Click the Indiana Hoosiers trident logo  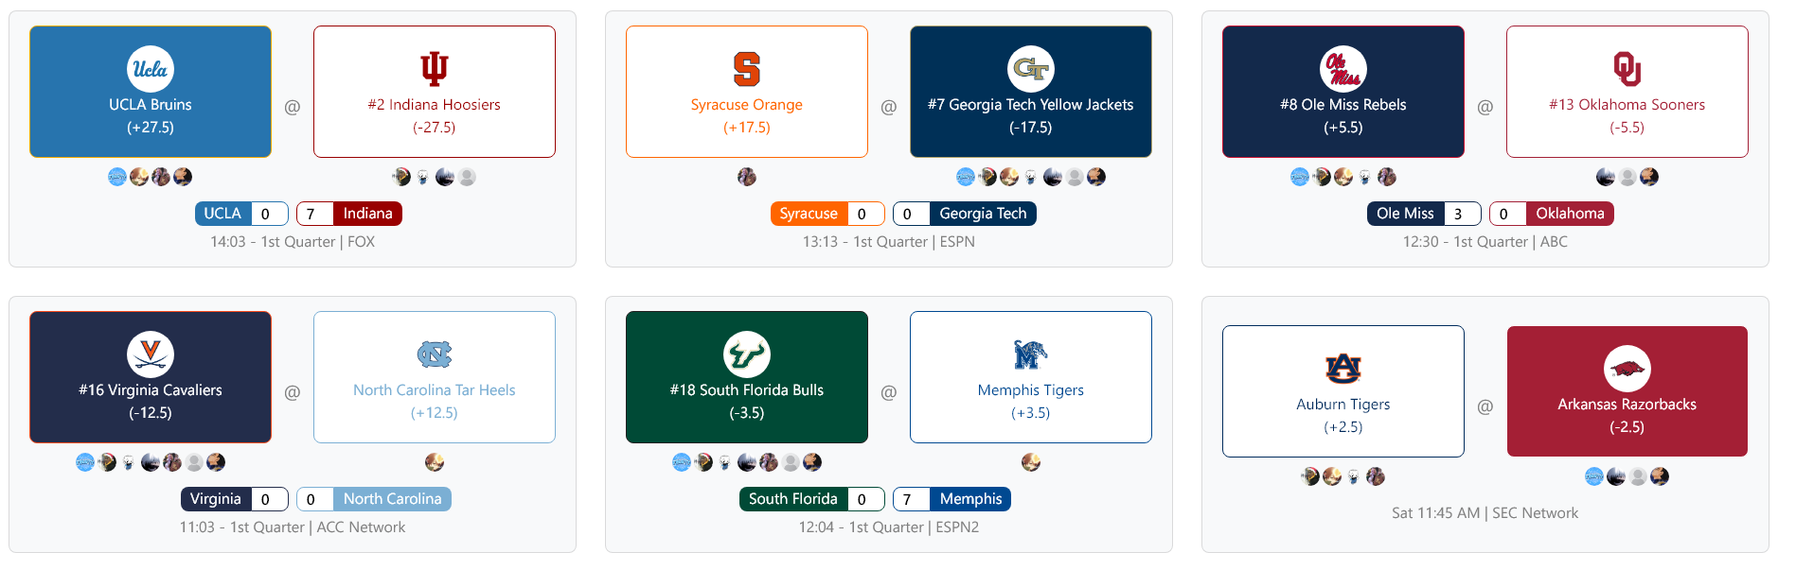(435, 69)
